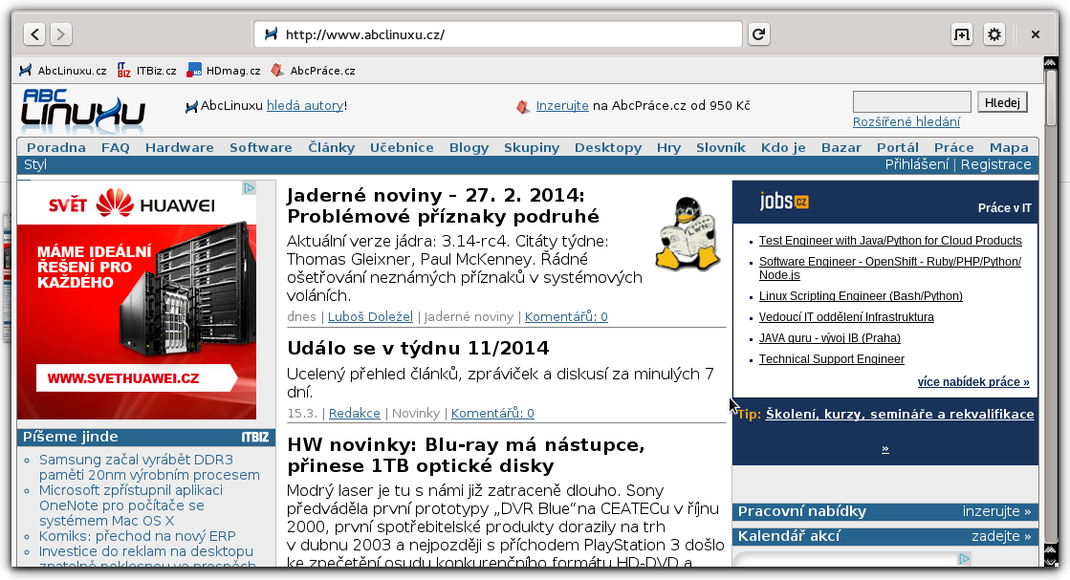Image resolution: width=1070 pixels, height=580 pixels.
Task: Open the Hry menu item
Action: pos(668,147)
